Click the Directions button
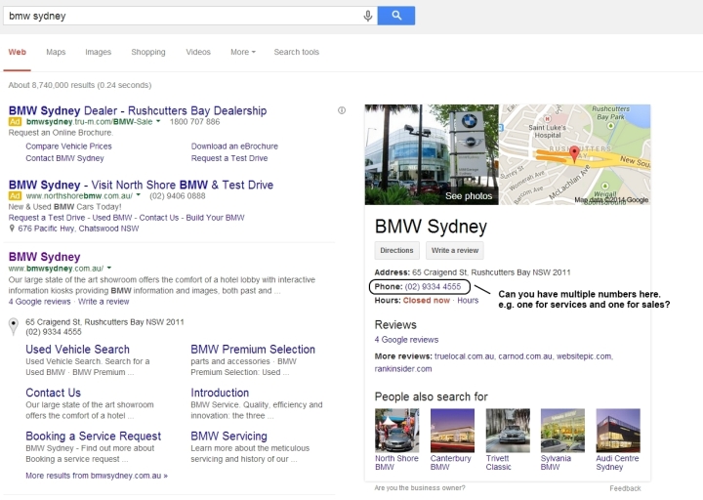The image size is (703, 500). click(396, 250)
